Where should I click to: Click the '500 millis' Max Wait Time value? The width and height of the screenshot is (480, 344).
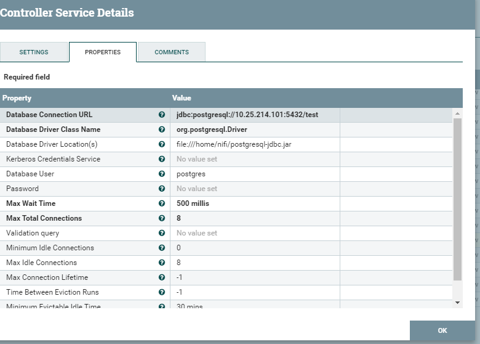(193, 203)
